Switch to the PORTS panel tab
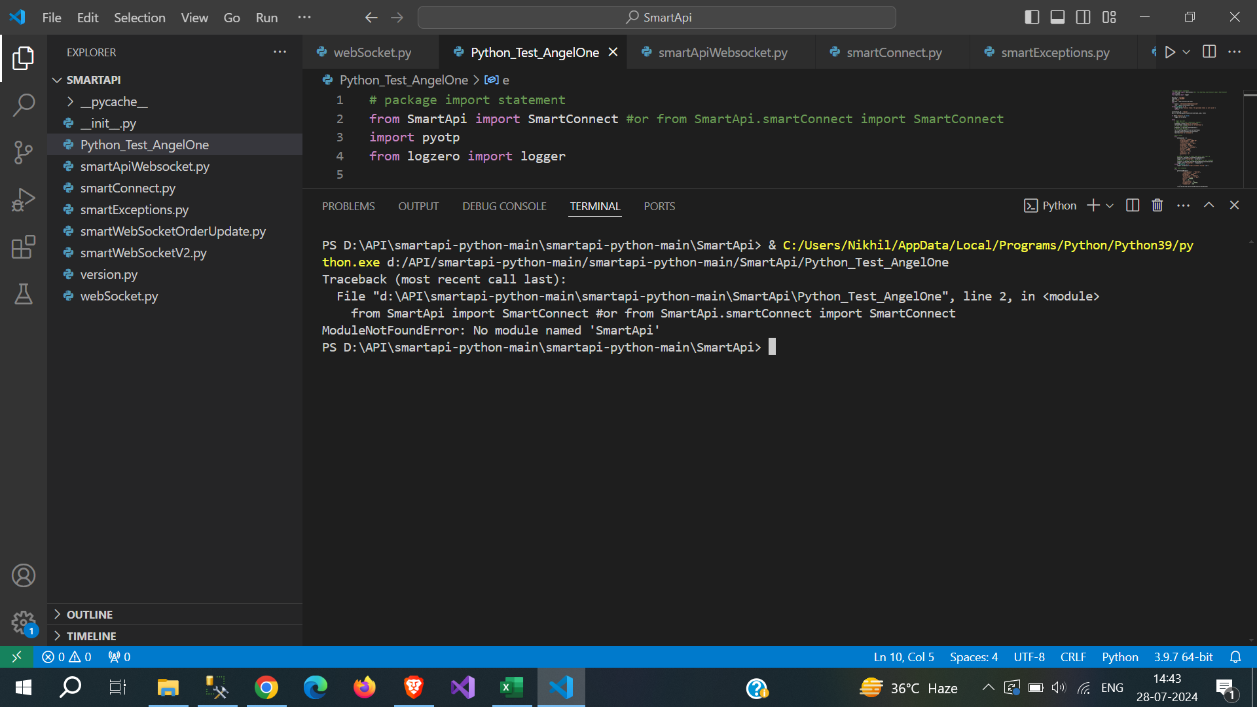Screen dimensions: 1257x707 click(659, 206)
